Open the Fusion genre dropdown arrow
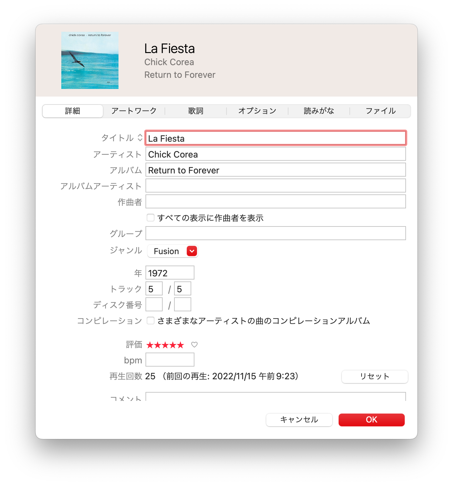Screen dimensions: 453x486 (192, 251)
